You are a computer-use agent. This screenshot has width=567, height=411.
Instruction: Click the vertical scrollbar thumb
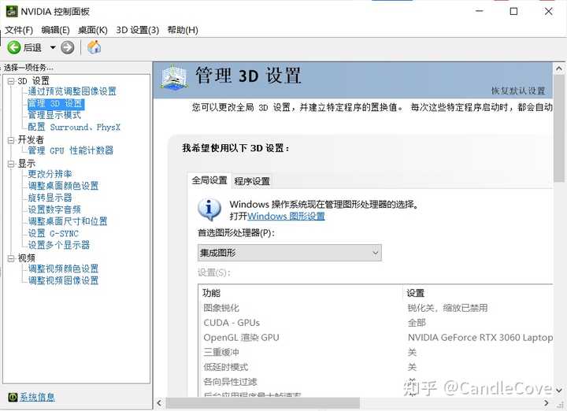tap(559, 128)
